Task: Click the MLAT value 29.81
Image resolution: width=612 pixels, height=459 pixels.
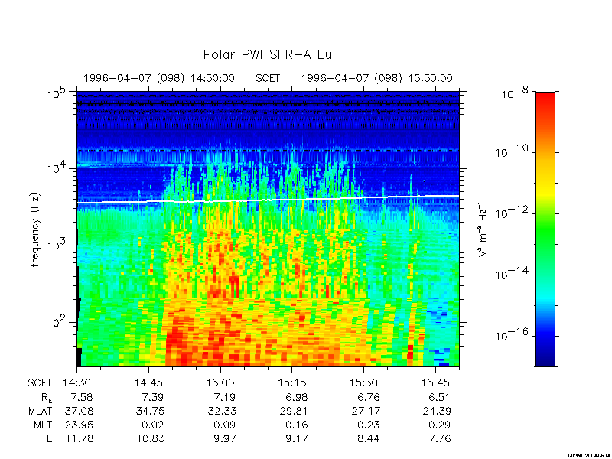Action: [x=293, y=411]
